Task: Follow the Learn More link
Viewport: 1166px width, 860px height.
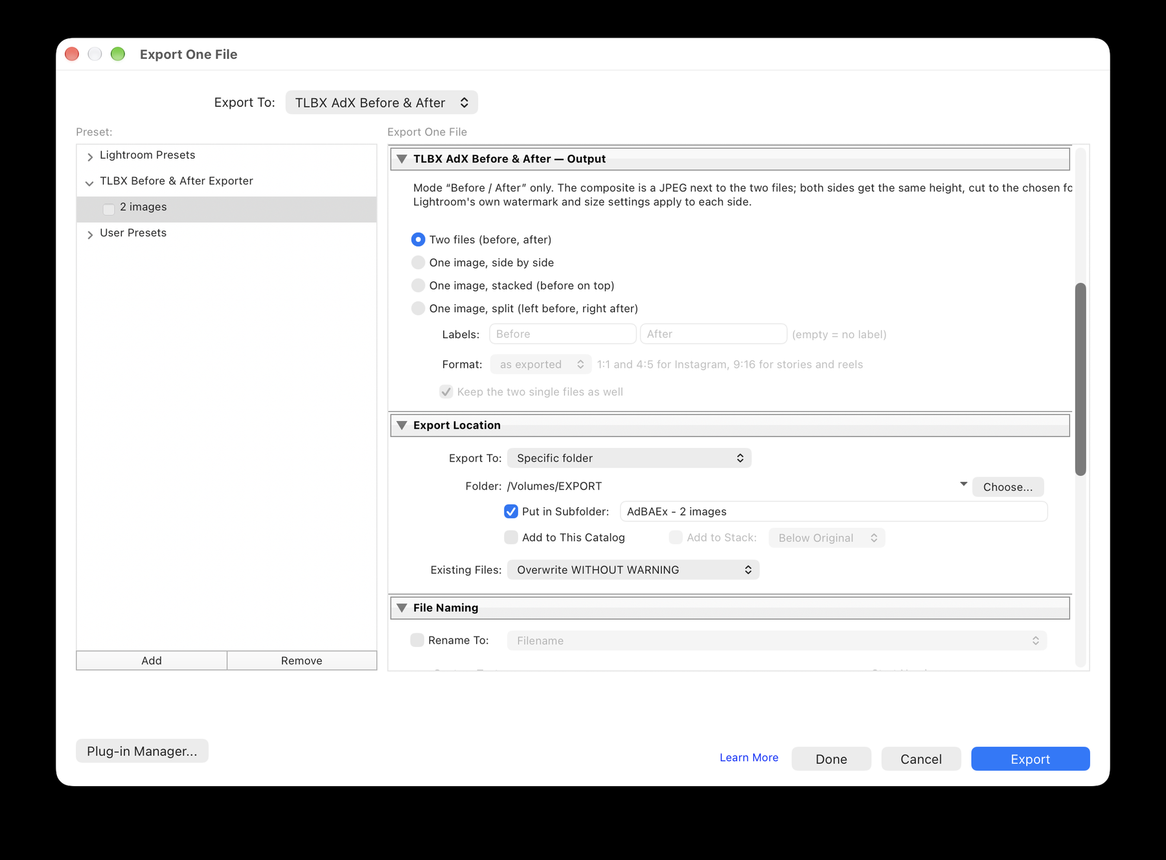Action: (x=749, y=758)
